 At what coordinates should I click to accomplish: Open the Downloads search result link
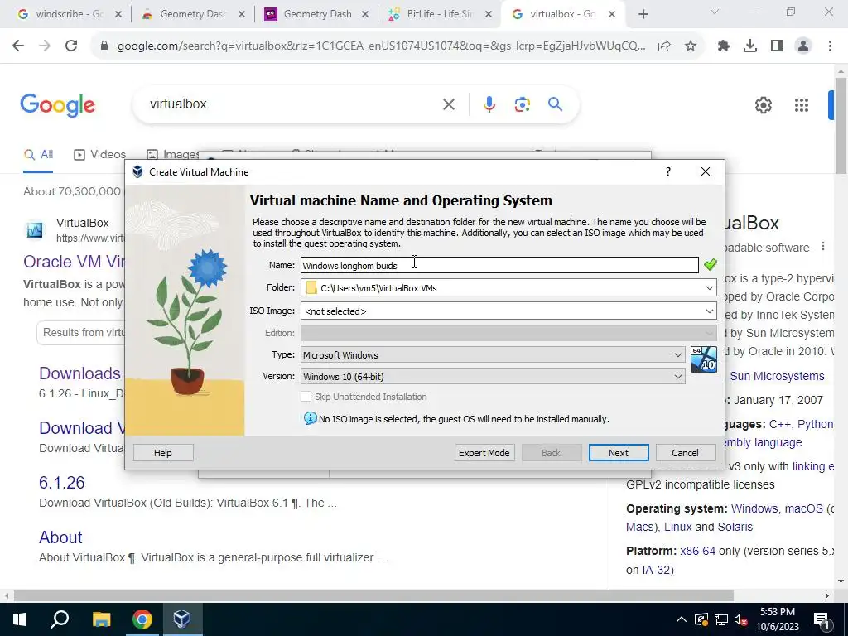80,373
